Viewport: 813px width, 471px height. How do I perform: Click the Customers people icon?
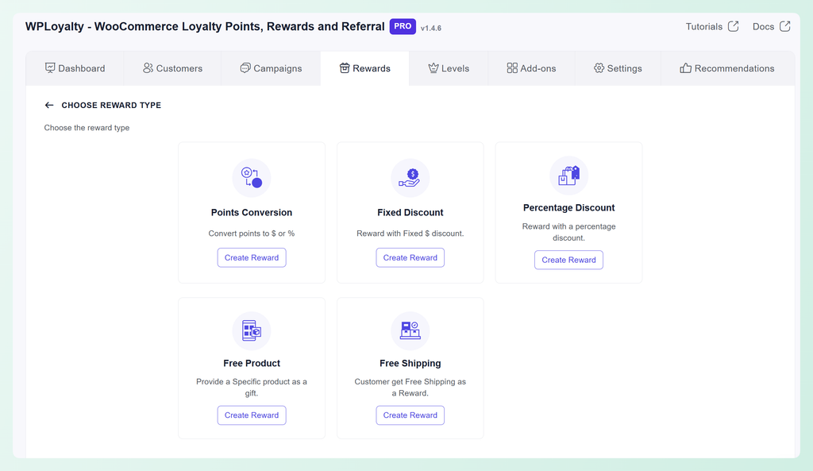click(148, 68)
